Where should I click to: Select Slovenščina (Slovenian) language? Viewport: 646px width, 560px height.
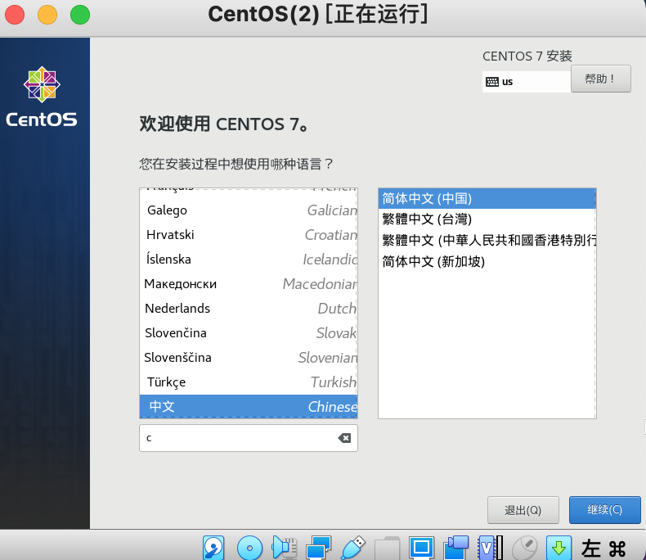point(249,358)
